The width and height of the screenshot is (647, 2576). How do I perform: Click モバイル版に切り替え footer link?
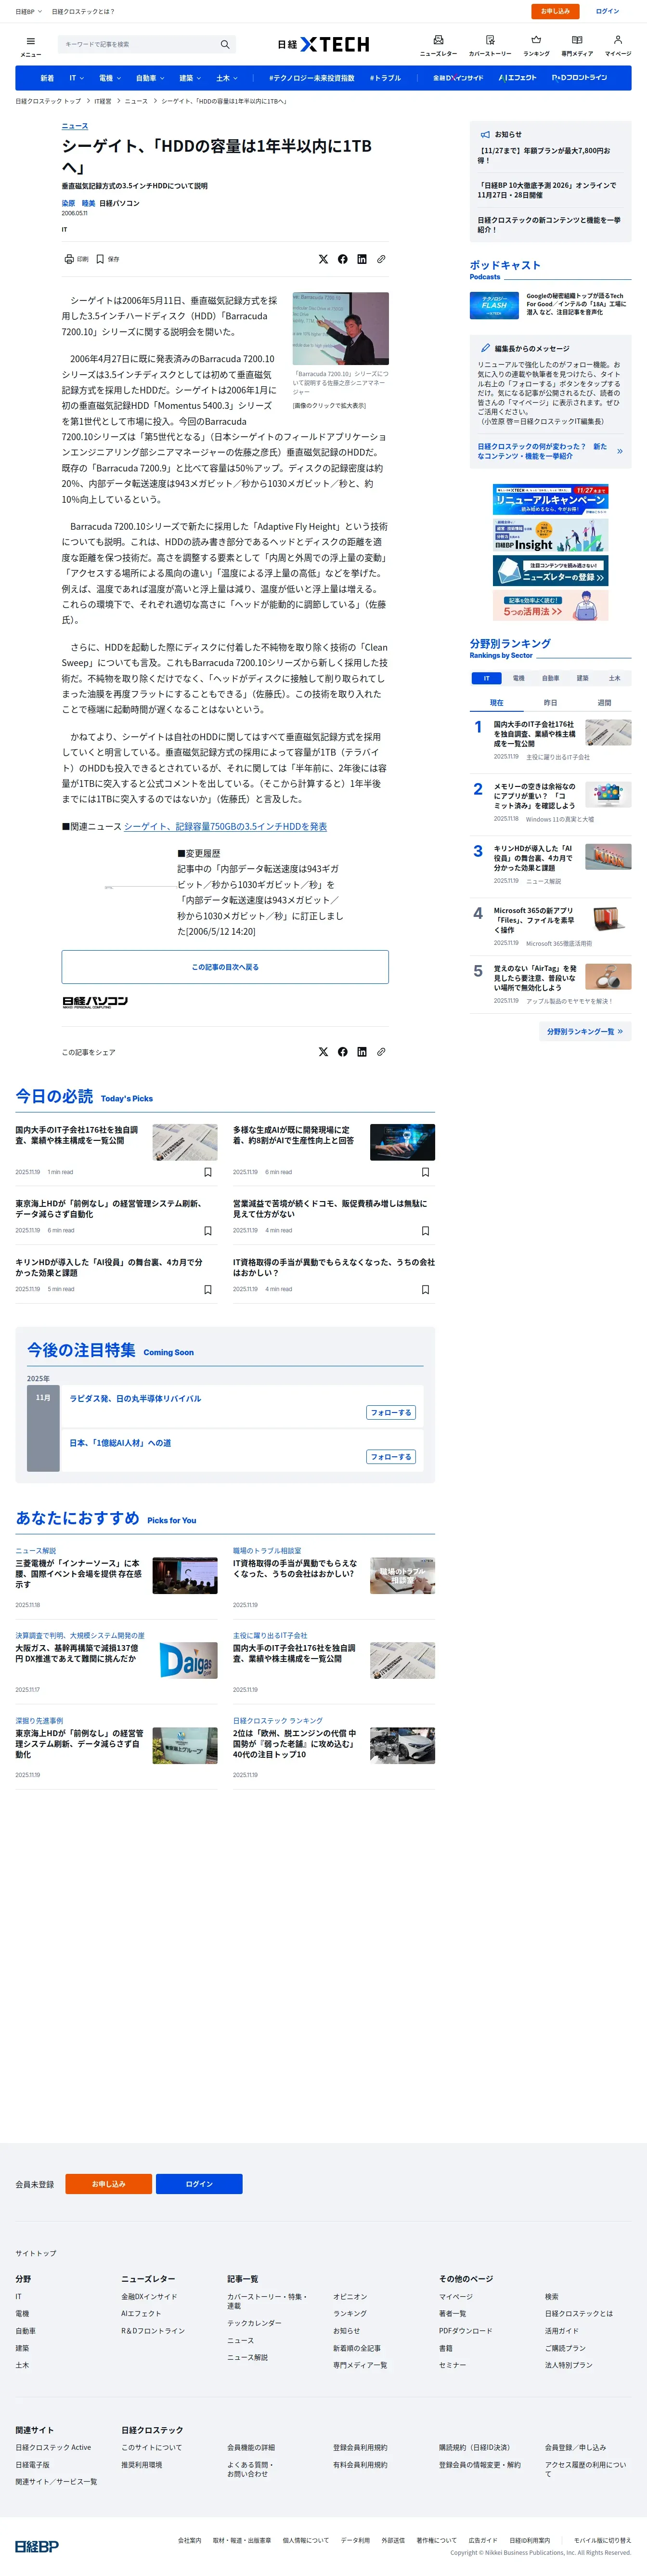(602, 2540)
